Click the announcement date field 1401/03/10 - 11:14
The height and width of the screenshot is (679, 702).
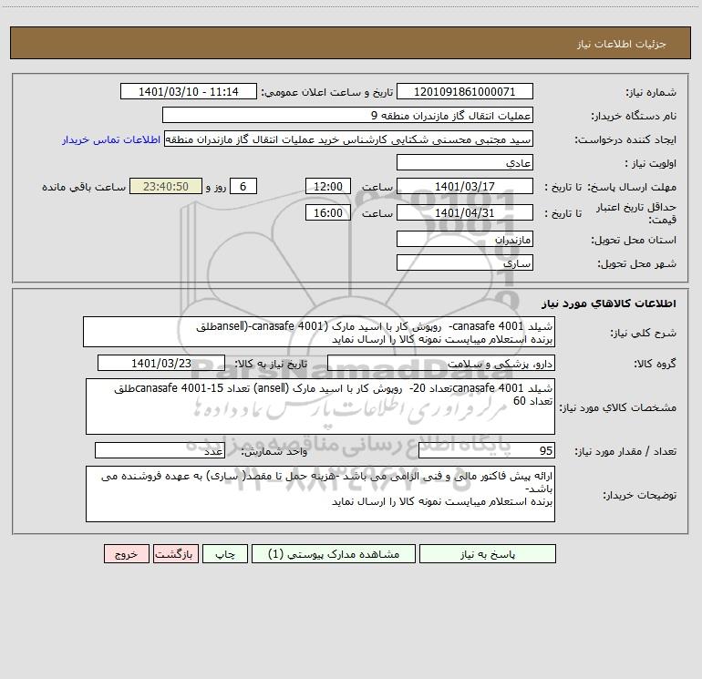point(189,91)
